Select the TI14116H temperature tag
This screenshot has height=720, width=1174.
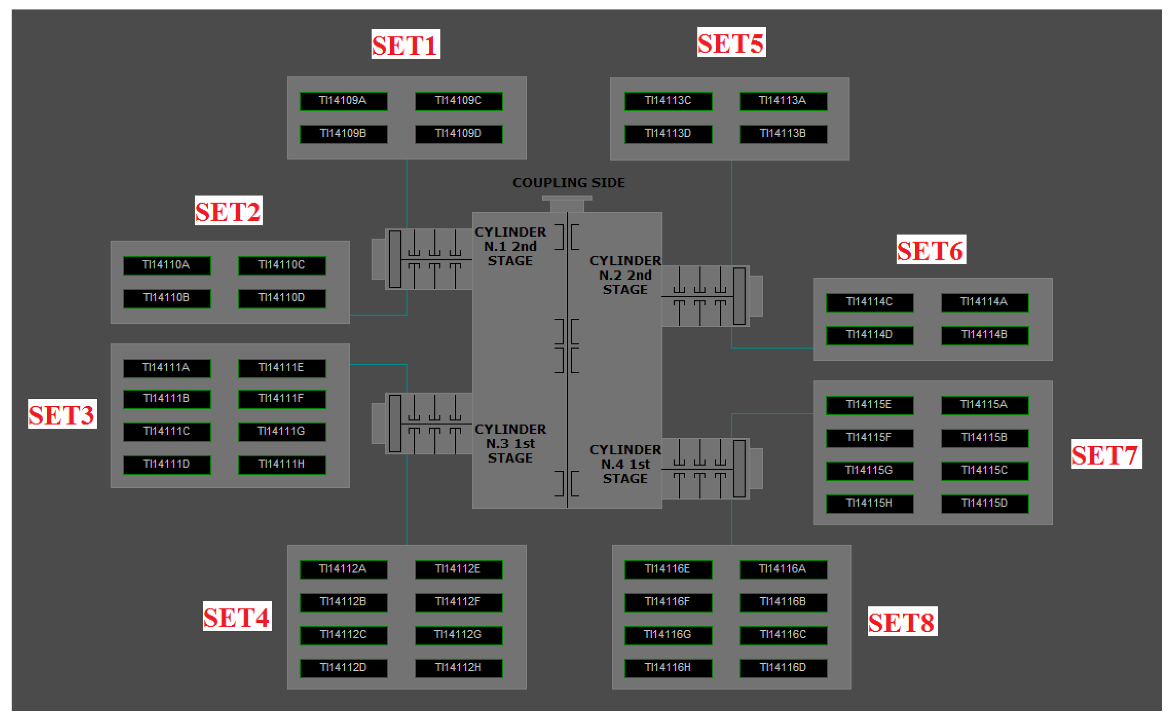pyautogui.click(x=668, y=668)
